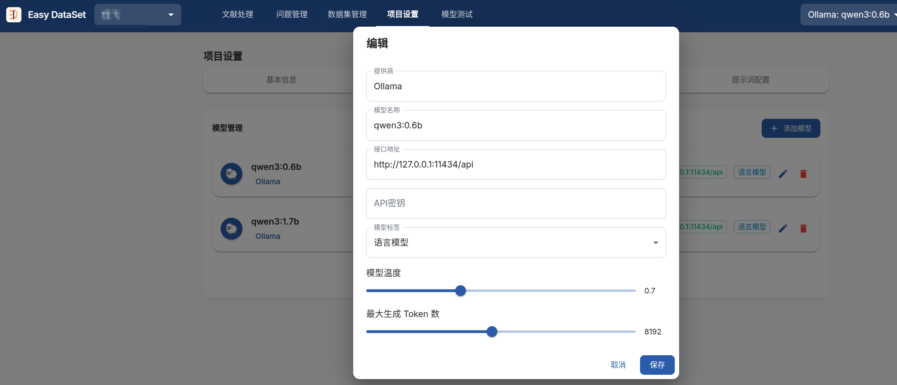897x385 pixels.
Task: Click the qwen3:0.6b Ollama avatar icon
Action: click(x=231, y=174)
